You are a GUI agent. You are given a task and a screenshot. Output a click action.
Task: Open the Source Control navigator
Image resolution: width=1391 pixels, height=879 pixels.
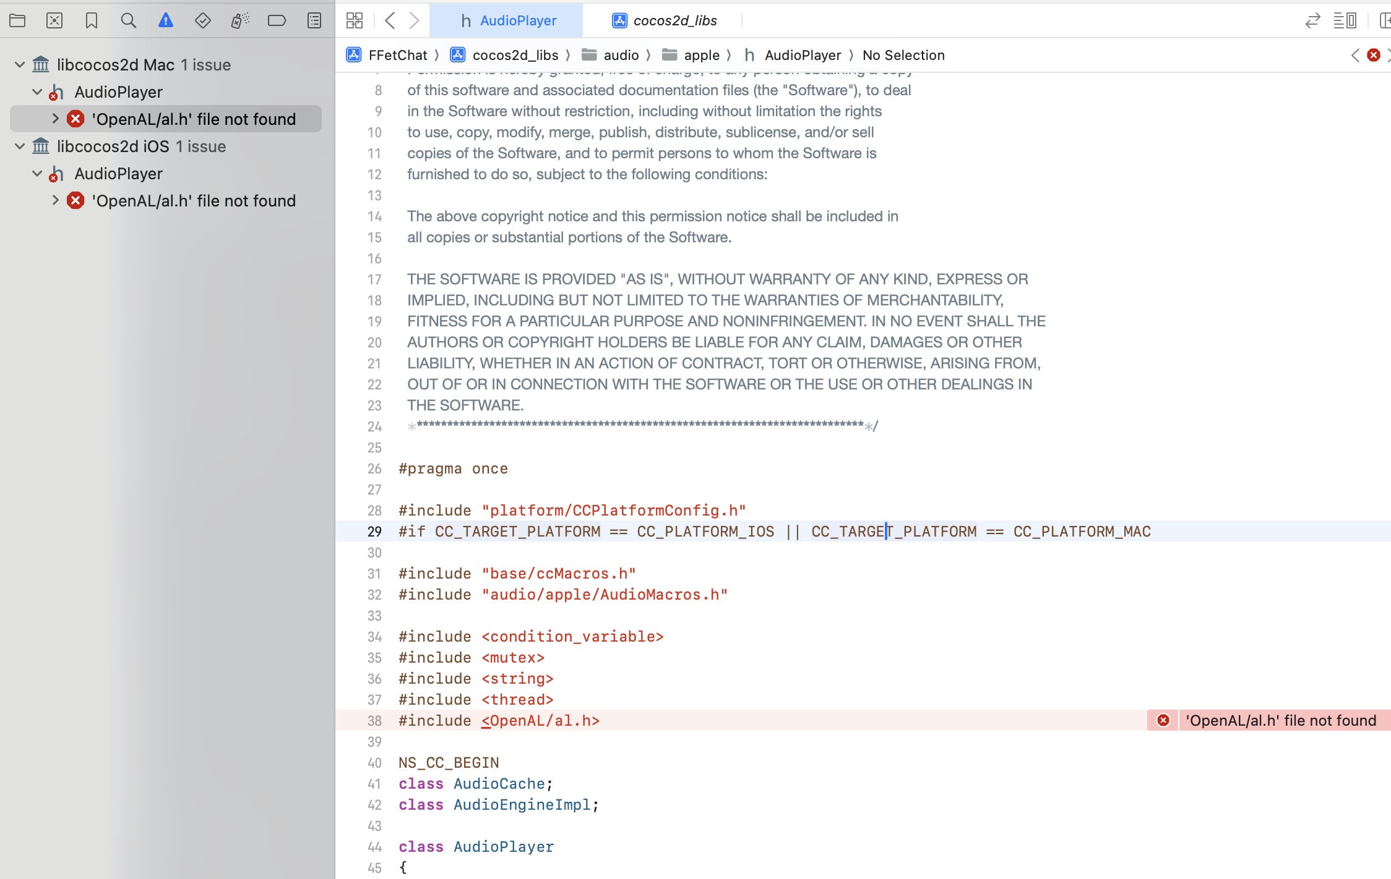click(54, 20)
